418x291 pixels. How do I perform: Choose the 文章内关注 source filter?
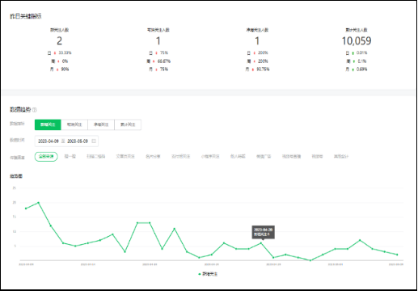coord(125,156)
